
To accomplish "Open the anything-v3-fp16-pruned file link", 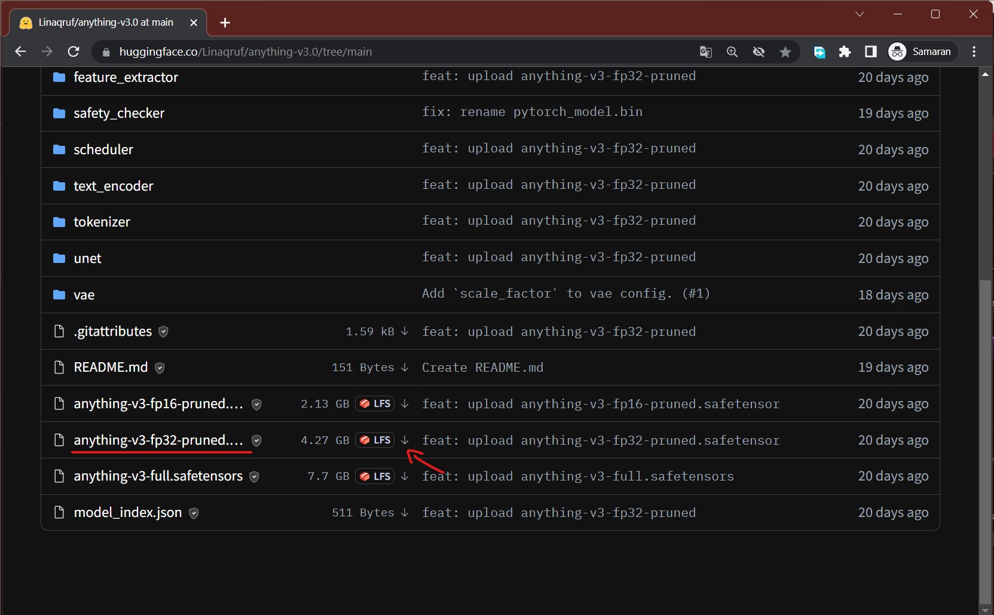I will pyautogui.click(x=158, y=403).
